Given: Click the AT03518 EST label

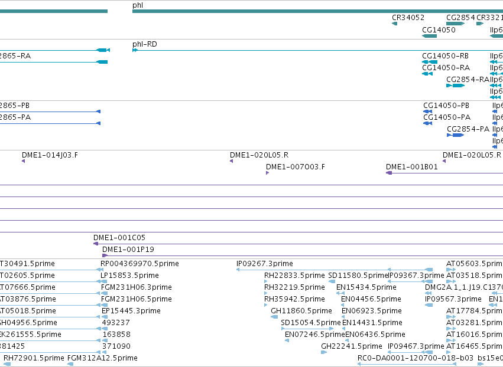Looking at the screenshot, I should point(475,276).
